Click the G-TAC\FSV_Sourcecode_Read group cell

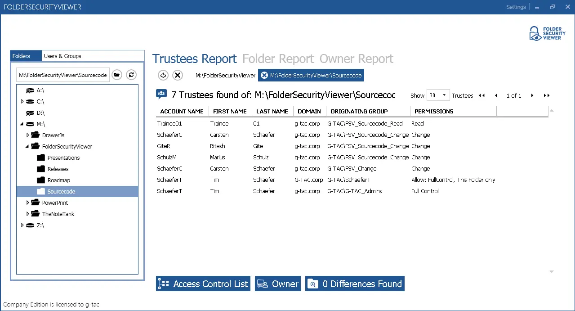[x=365, y=124]
